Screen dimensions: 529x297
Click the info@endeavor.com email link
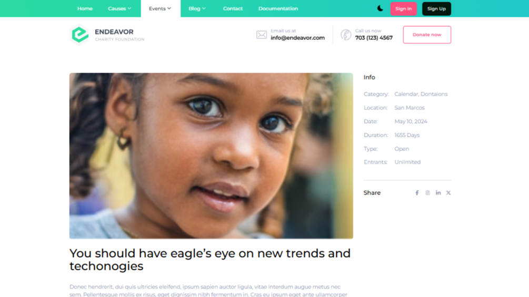coord(297,38)
